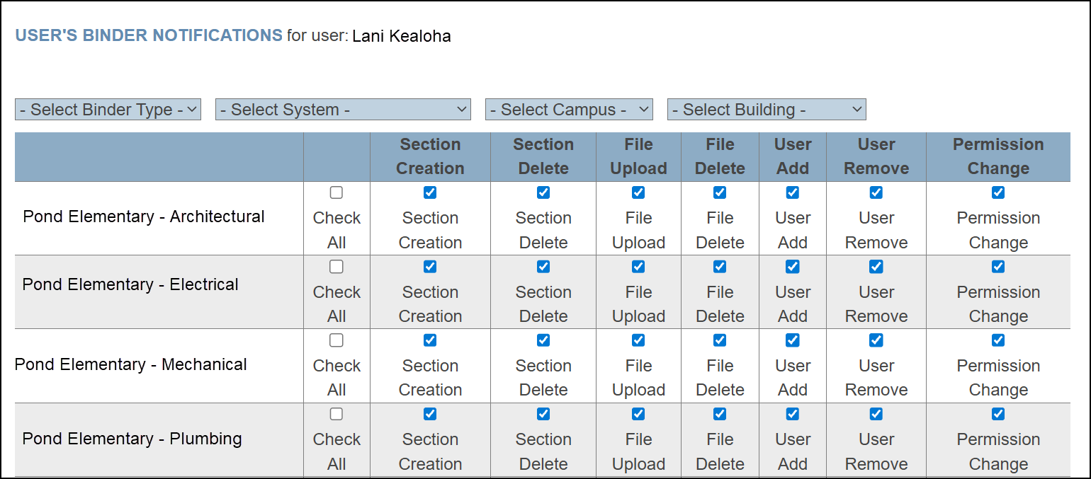This screenshot has height=479, width=1091.
Task: Click the user name Lani Kealoha
Action: pos(402,36)
